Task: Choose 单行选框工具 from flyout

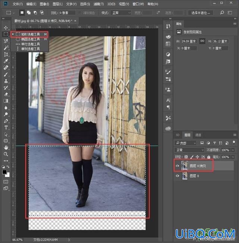Action: [x=30, y=44]
